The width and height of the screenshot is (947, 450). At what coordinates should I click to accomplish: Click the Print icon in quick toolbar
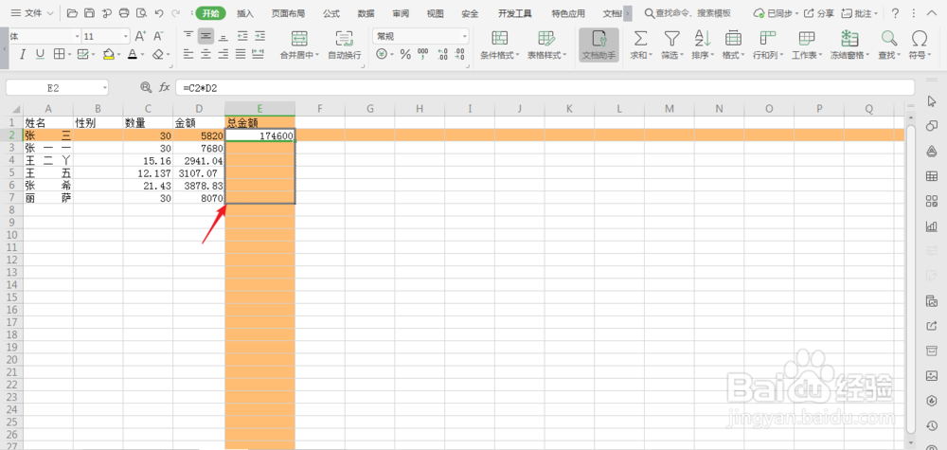124,12
